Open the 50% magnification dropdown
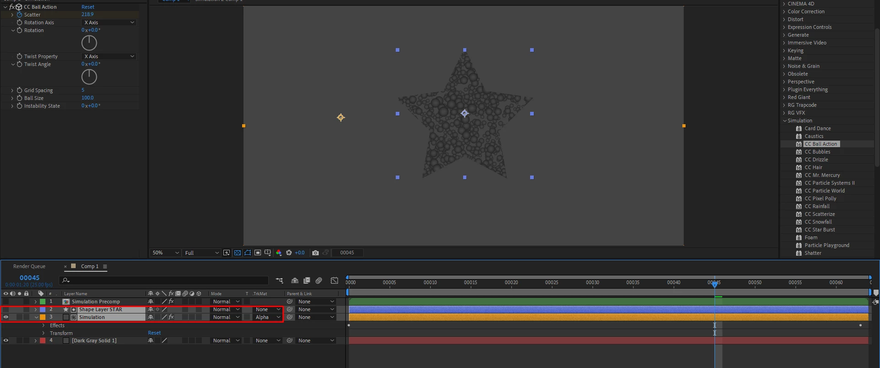 tap(166, 253)
